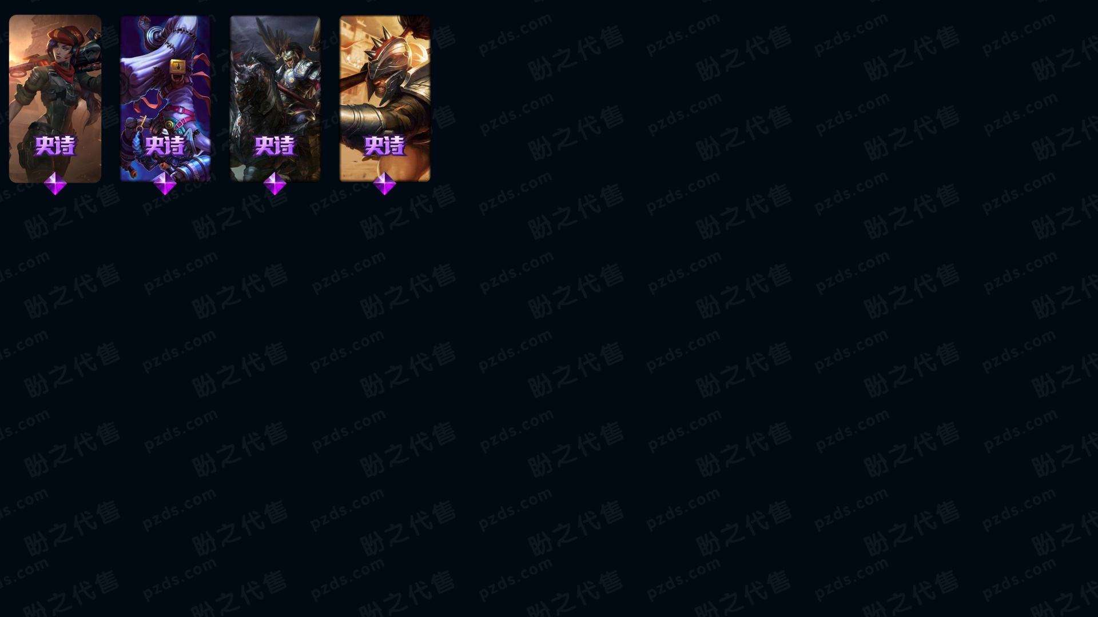
Task: Open the purple stitched-giant skin card
Action: point(165,98)
